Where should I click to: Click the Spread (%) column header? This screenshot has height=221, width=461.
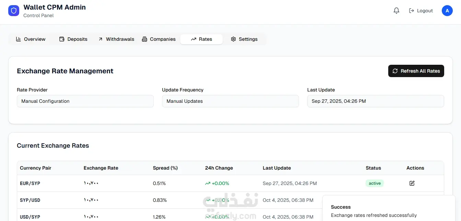165,168
